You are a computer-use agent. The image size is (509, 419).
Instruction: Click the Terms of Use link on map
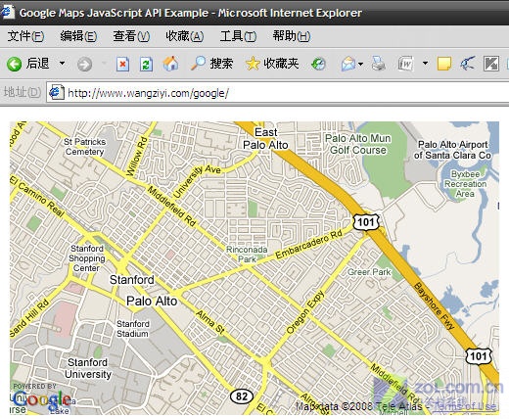465,406
